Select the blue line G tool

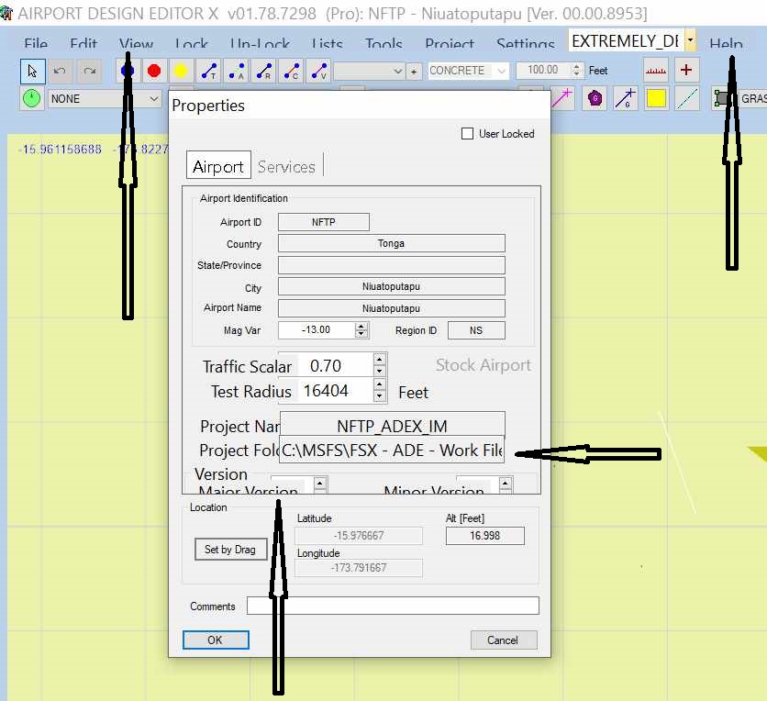[625, 99]
